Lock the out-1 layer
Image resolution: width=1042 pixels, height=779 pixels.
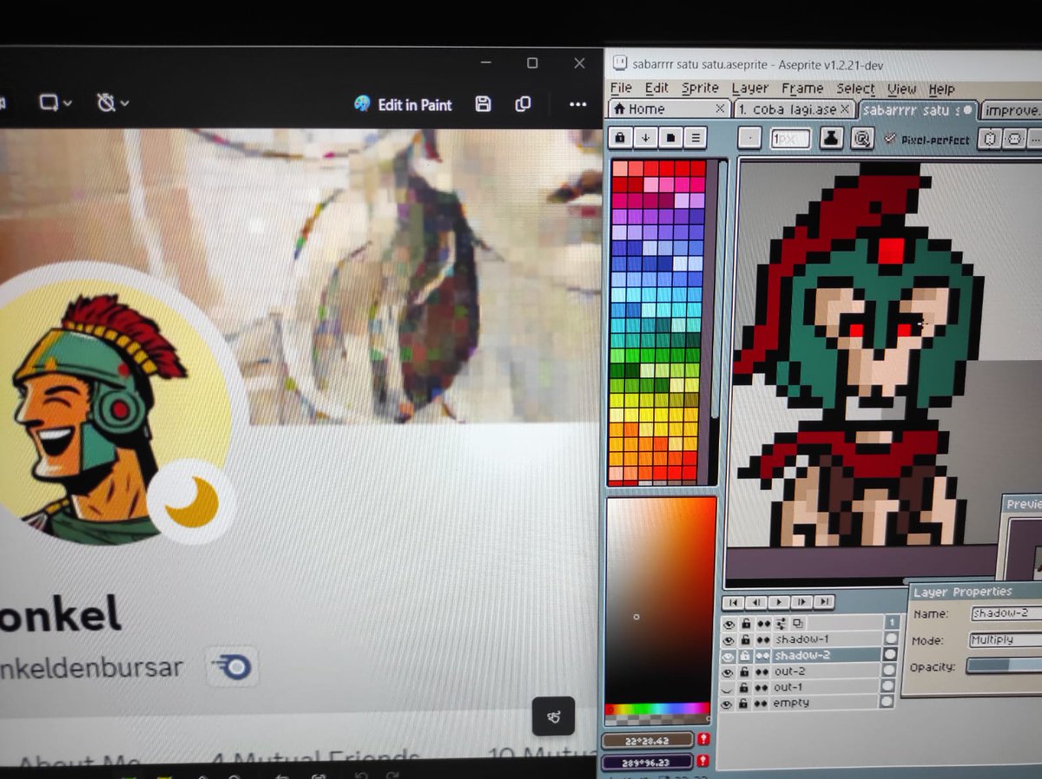point(745,688)
